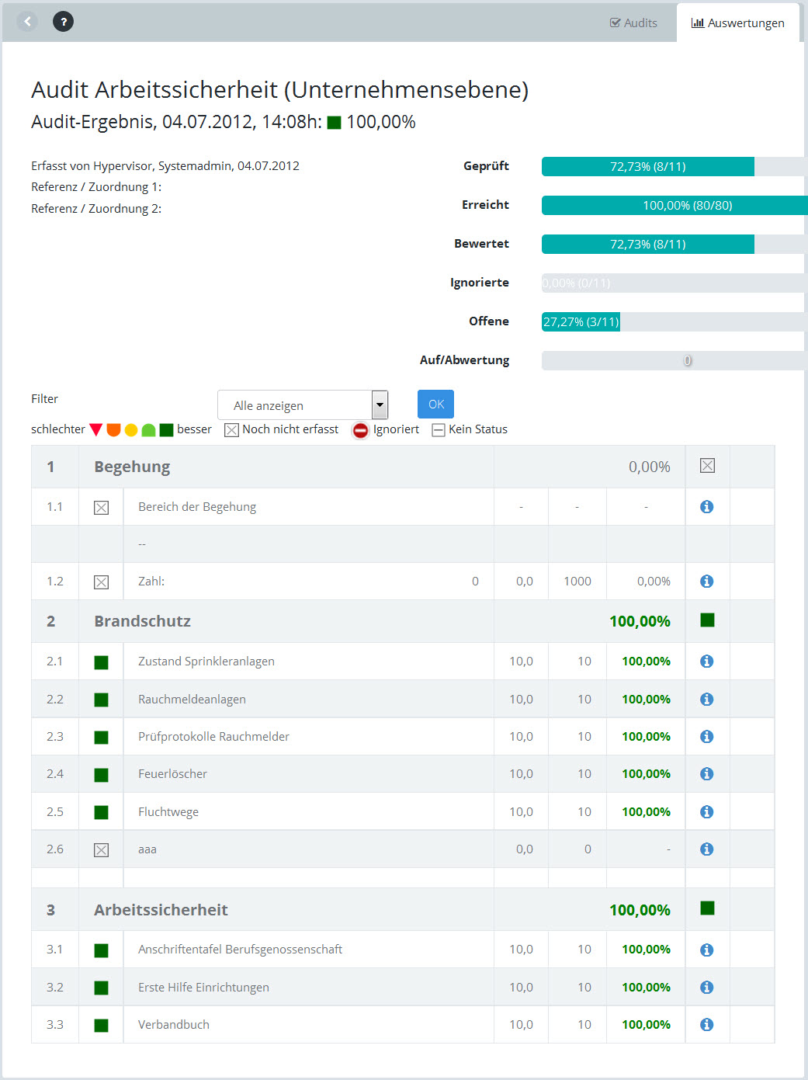Open the help question mark icon

(x=64, y=22)
